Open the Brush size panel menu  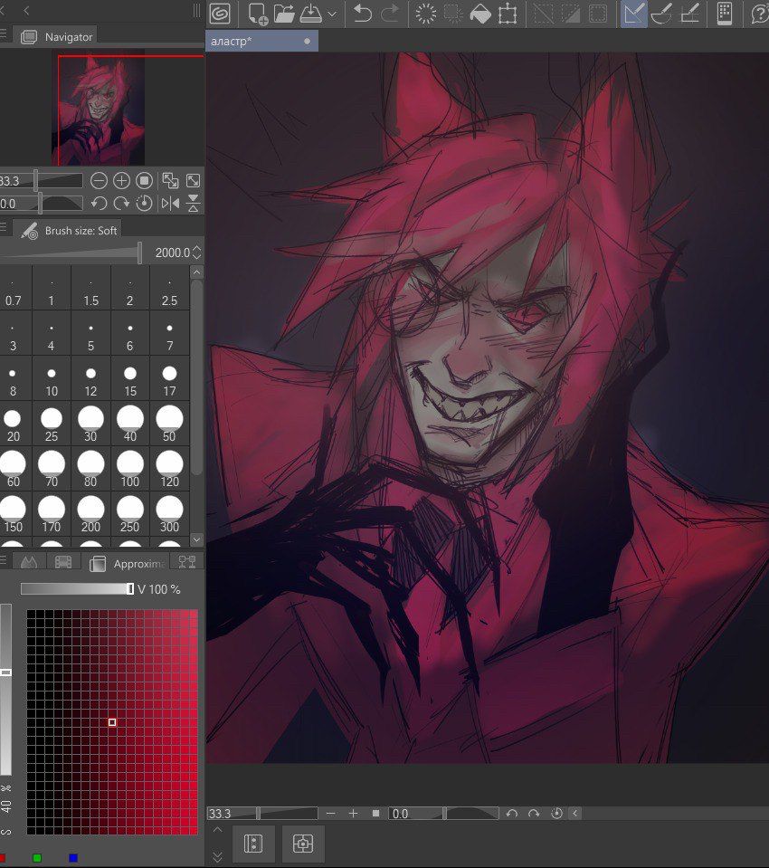click(4, 226)
